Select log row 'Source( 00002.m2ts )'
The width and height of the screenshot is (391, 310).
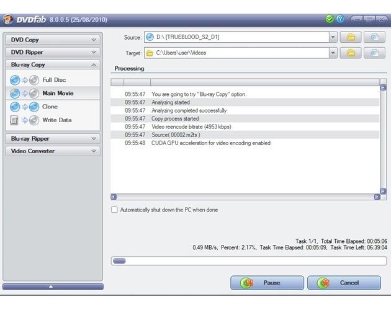[245, 135]
